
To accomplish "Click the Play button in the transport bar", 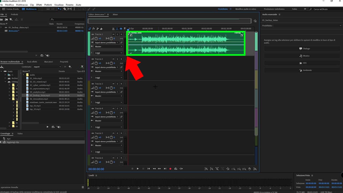I will coord(138,169).
